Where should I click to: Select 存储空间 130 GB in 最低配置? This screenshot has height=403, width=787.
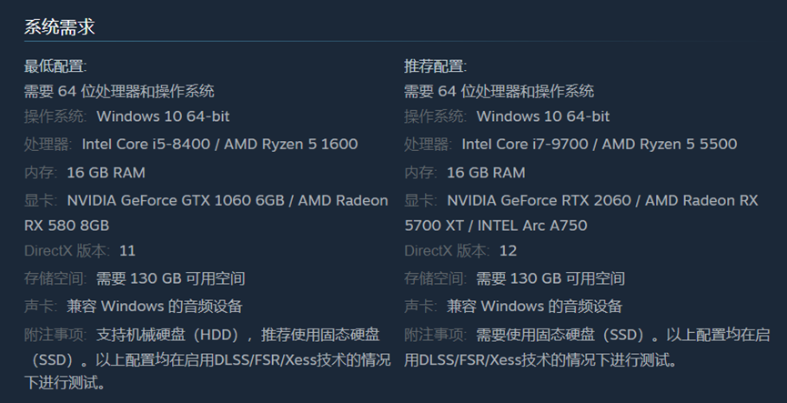[x=135, y=278]
